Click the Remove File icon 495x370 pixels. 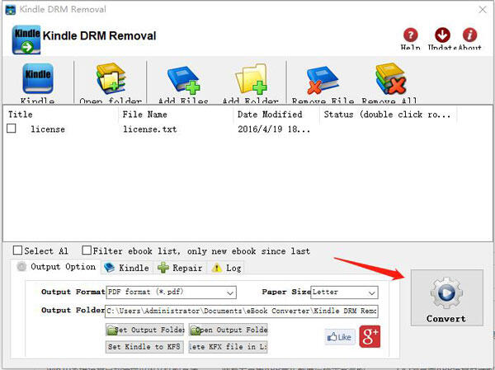(x=322, y=80)
